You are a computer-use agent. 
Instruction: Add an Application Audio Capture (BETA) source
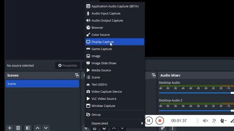[114, 6]
